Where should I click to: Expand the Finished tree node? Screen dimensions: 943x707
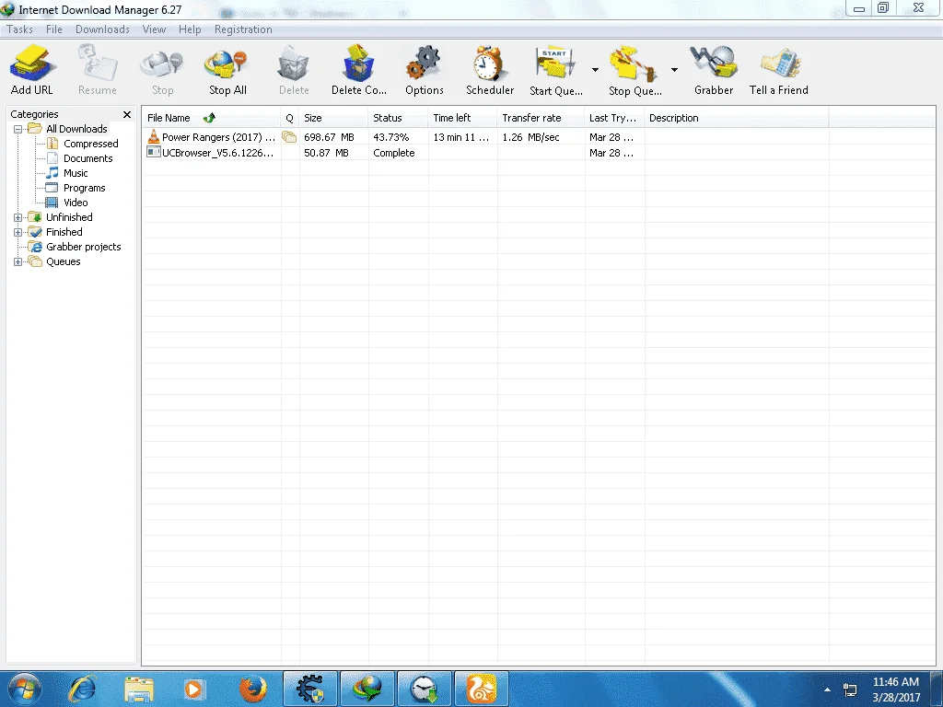(18, 232)
